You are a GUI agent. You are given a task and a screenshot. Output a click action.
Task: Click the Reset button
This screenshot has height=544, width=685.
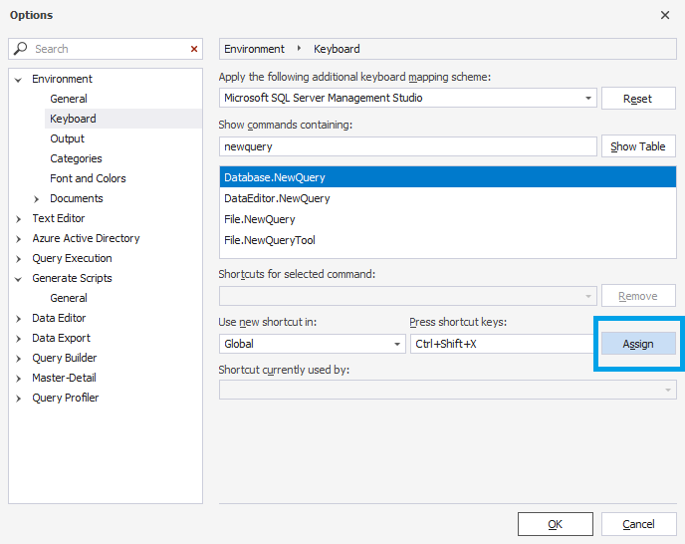tap(638, 99)
